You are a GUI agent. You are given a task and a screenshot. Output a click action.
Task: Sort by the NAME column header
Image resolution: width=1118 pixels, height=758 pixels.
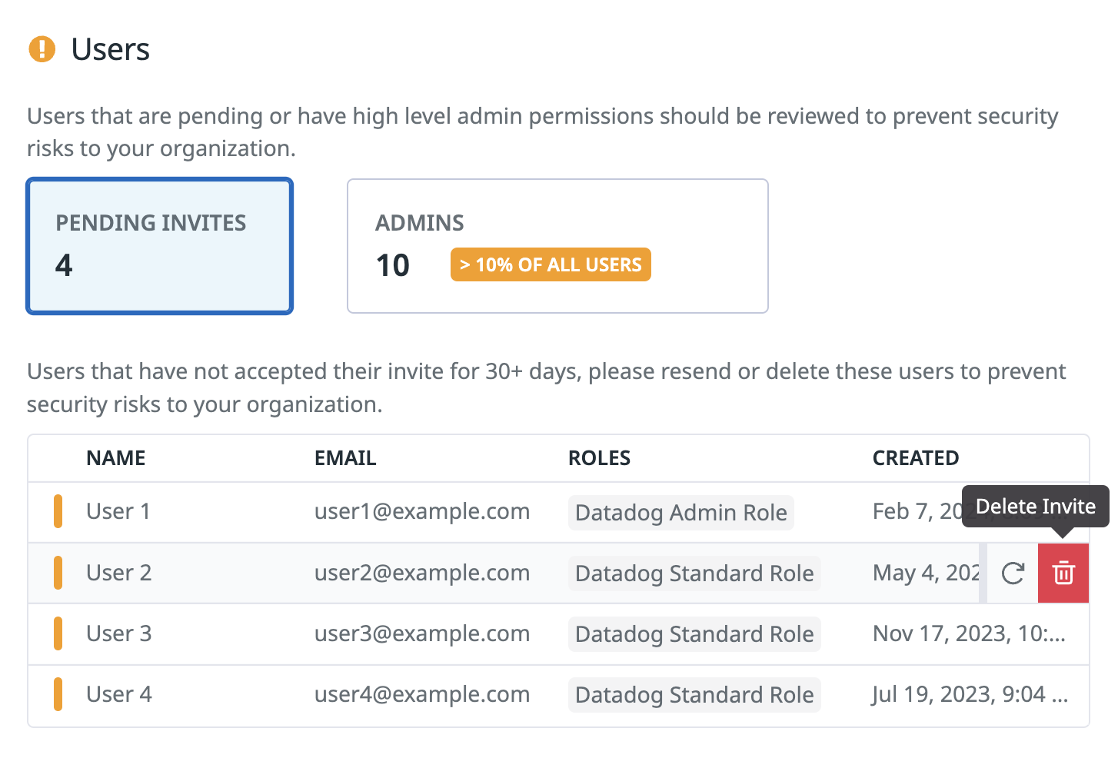point(116,458)
